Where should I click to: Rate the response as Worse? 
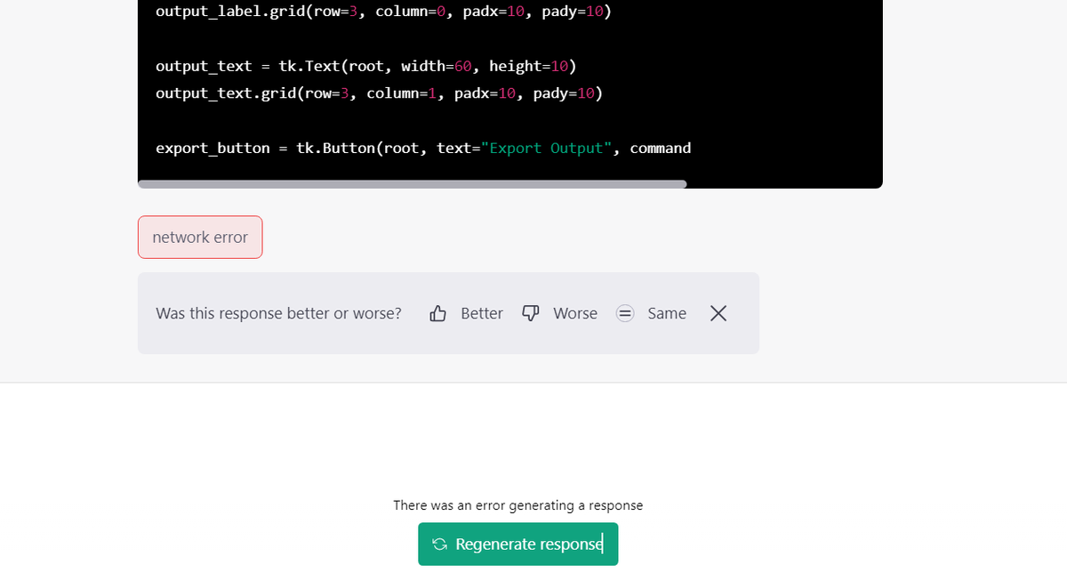click(560, 313)
